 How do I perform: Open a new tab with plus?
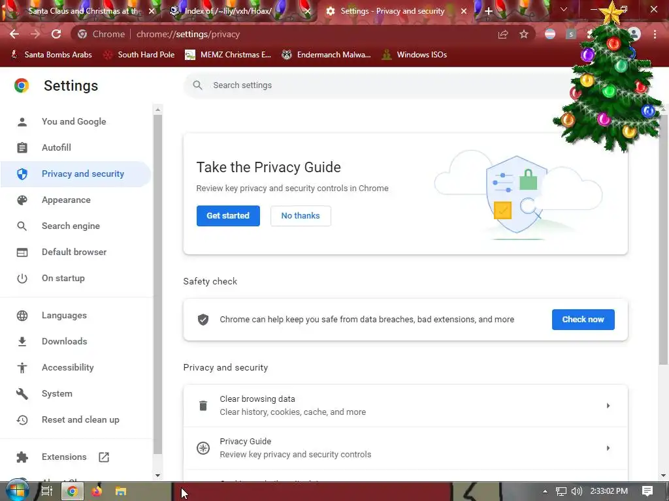coord(489,11)
